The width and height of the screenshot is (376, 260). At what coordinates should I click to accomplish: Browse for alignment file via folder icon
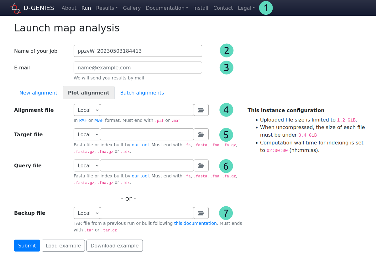coord(201,110)
